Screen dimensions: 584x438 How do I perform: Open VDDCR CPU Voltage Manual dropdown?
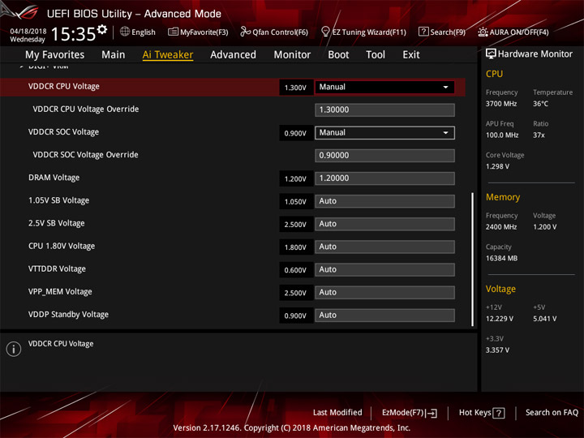click(384, 87)
